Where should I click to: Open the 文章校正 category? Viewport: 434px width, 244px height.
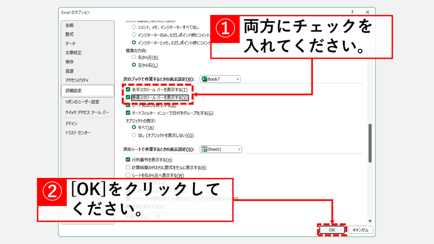click(73, 53)
